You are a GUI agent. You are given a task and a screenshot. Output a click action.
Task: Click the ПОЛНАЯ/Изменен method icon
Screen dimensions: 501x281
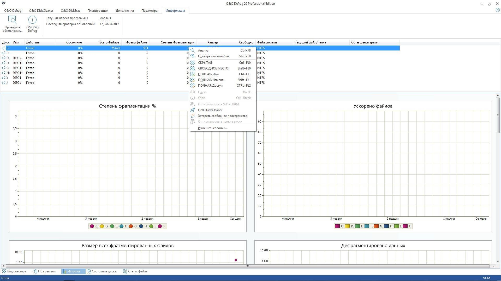(x=193, y=80)
